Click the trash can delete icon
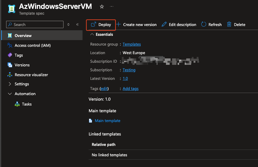258x167 pixels. (x=229, y=24)
